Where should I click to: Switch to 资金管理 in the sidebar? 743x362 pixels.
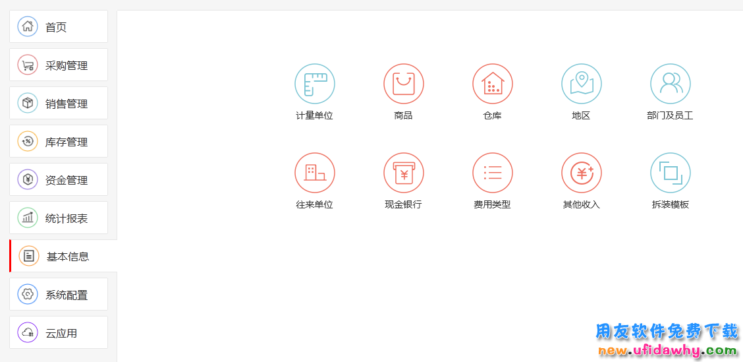58,180
